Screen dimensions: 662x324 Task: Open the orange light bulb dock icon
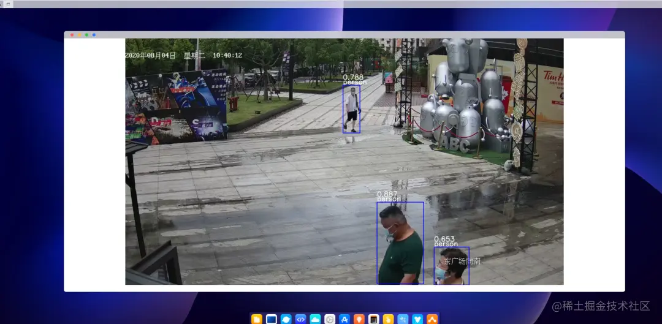(x=359, y=319)
